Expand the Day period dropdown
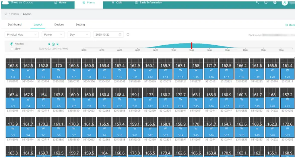The image size is (295, 158). click(79, 35)
